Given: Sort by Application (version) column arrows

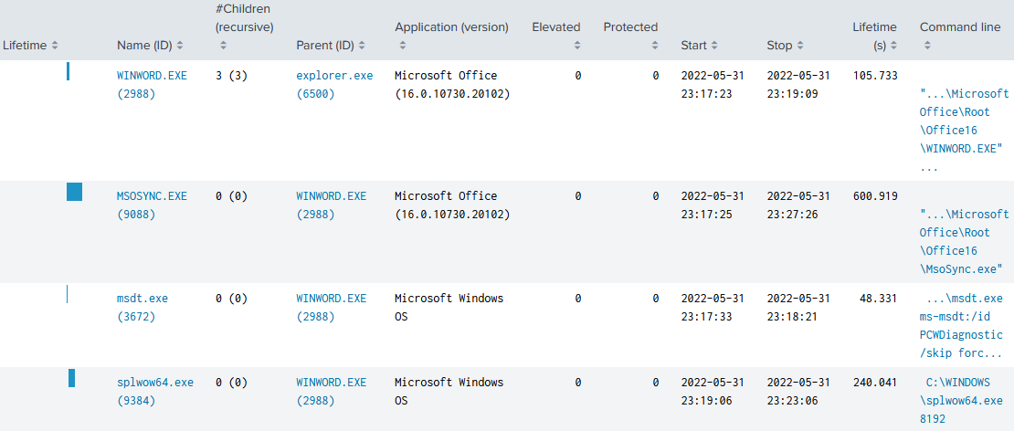Looking at the screenshot, I should [402, 46].
